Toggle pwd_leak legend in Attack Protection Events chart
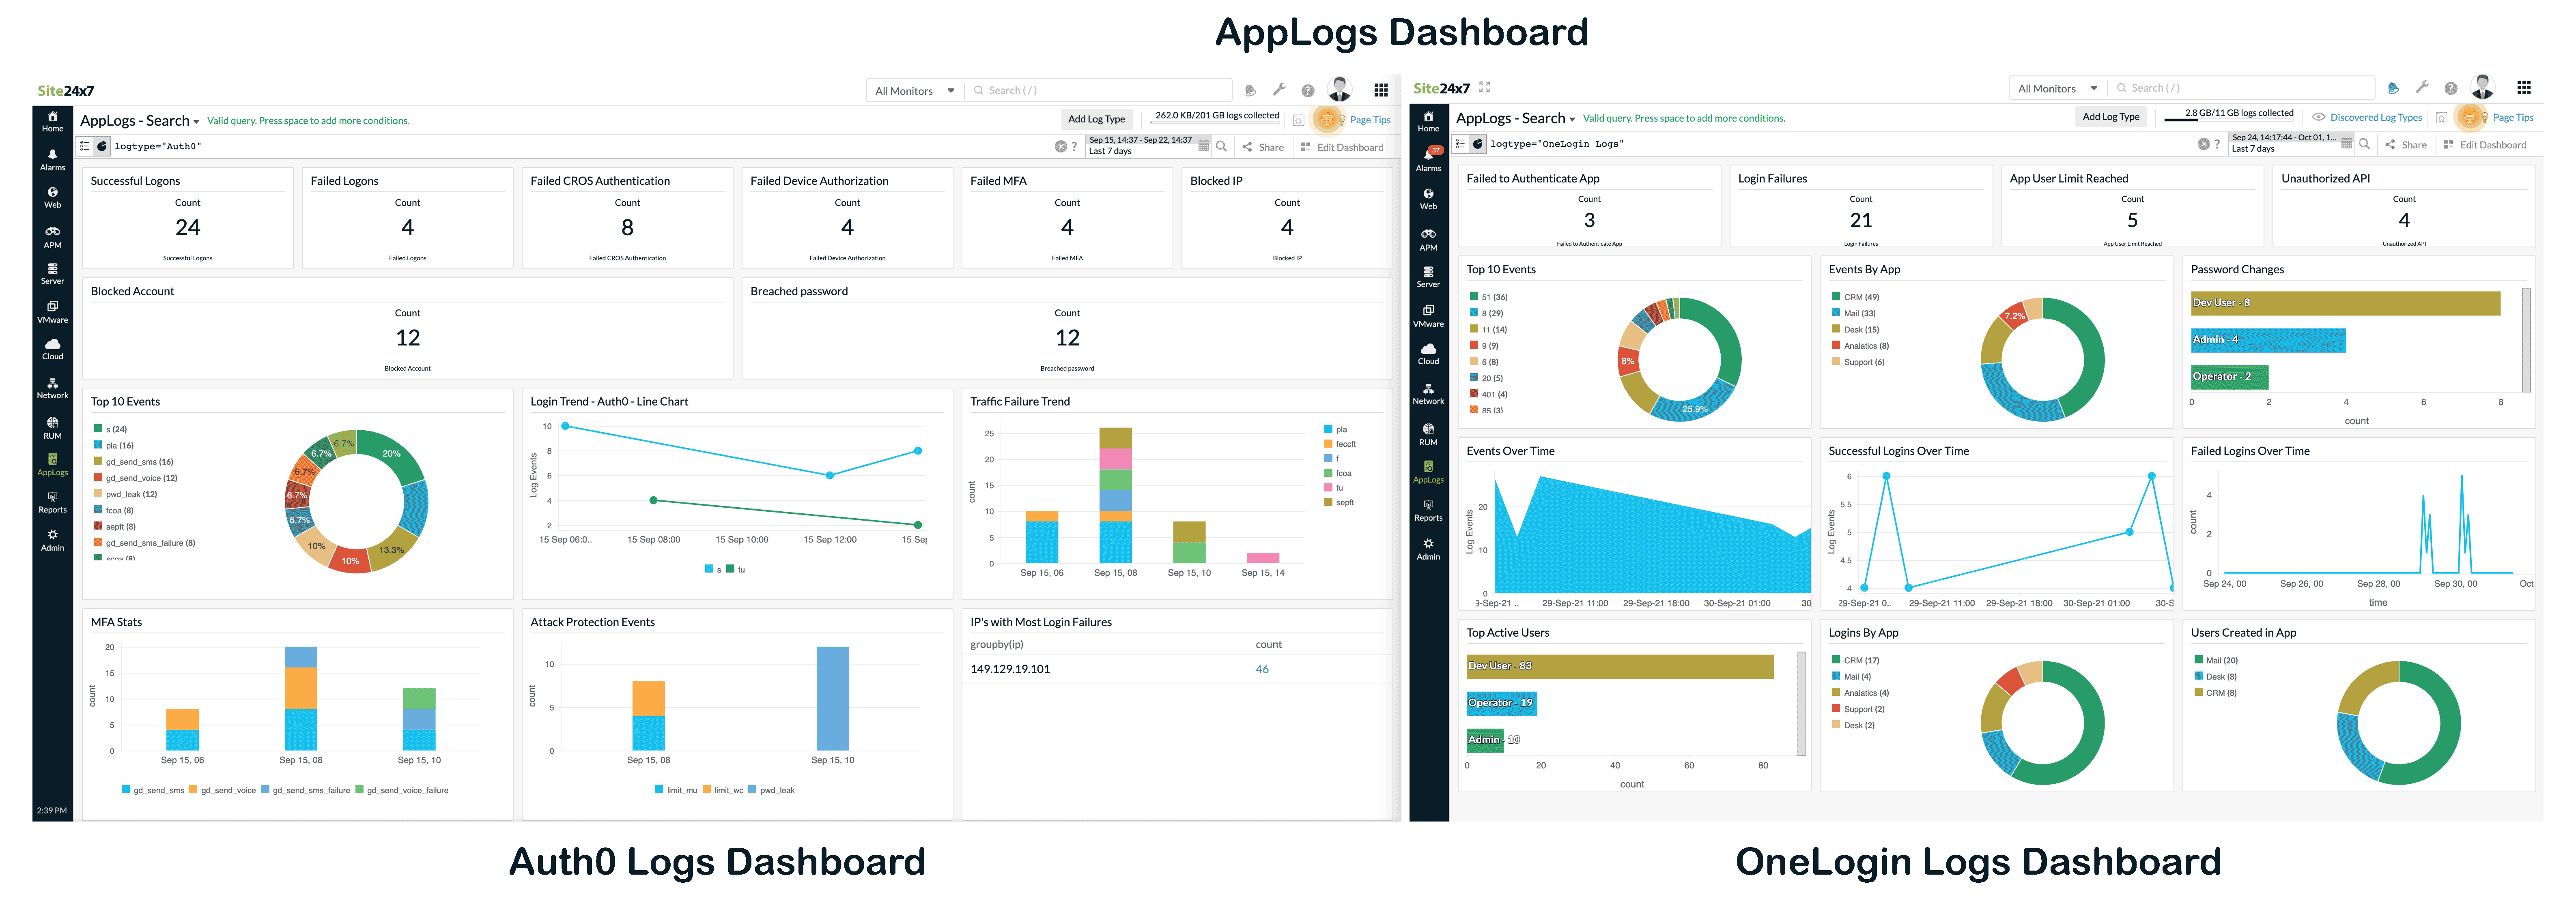The image size is (2576, 916). click(777, 790)
